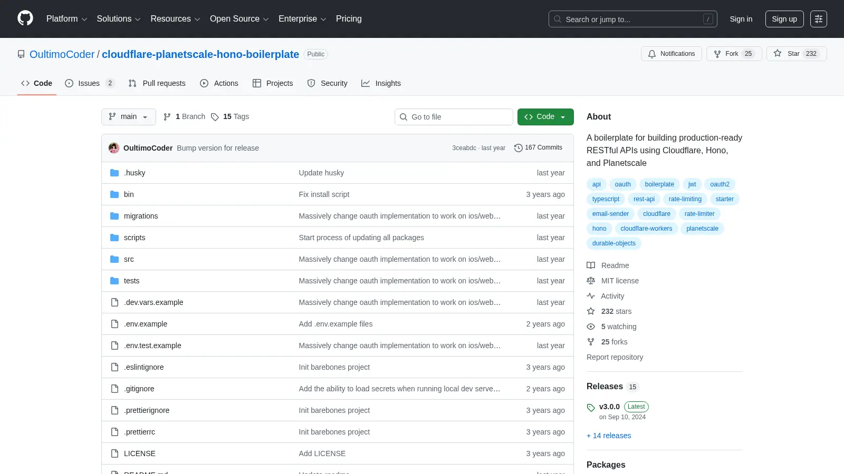This screenshot has width=844, height=474.
Task: Switch to the Pull requests tab
Action: (157, 83)
